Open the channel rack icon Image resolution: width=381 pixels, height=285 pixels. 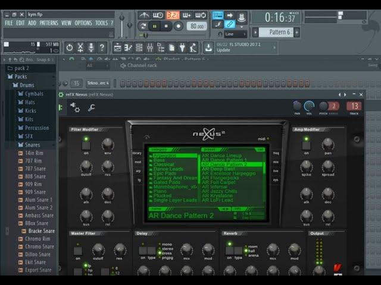[x=139, y=47]
